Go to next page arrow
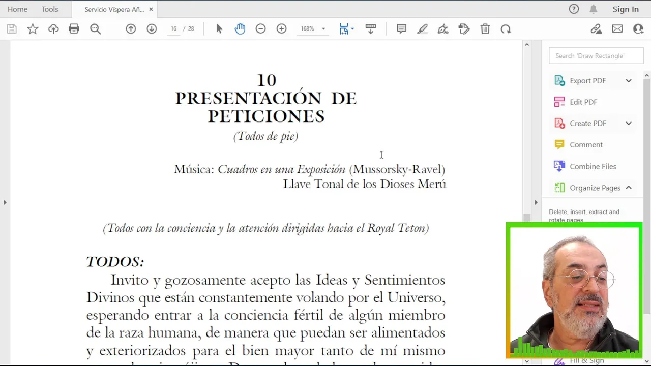Image resolution: width=651 pixels, height=366 pixels. pyautogui.click(x=152, y=29)
